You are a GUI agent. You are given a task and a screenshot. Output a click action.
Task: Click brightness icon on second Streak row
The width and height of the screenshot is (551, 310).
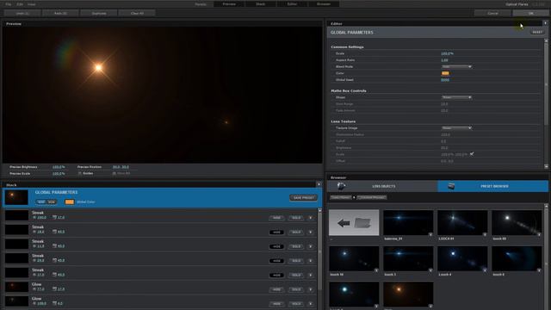(x=34, y=232)
